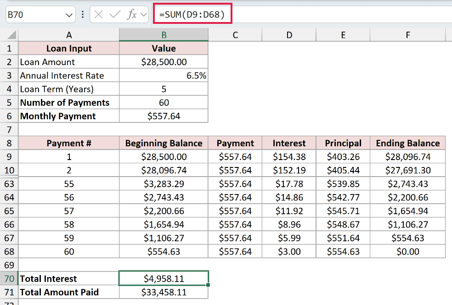Viewport: 452px width, 305px height.
Task: Select interest cell $3.00
Action: pyautogui.click(x=289, y=251)
